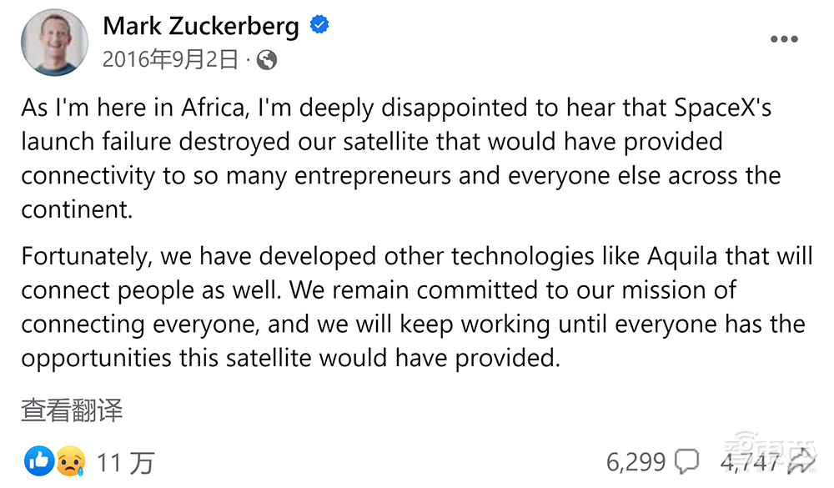Image resolution: width=834 pixels, height=488 pixels.
Task: Open the 2016年9月2日 post date link
Action: (x=171, y=60)
